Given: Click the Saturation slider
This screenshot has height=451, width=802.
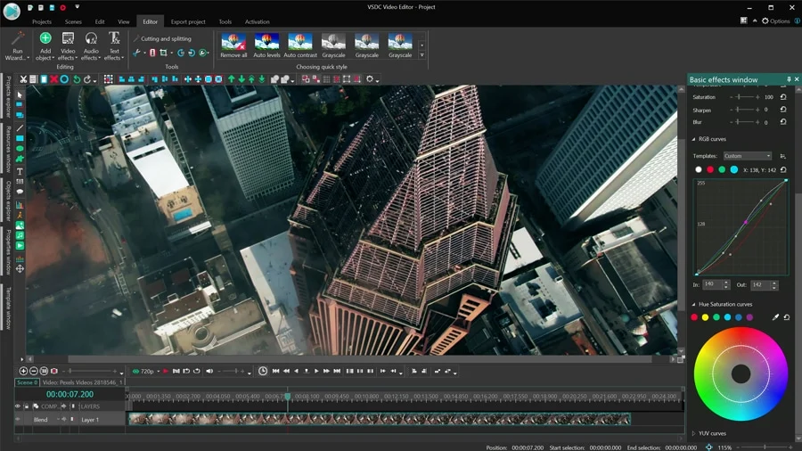Looking at the screenshot, I should click(742, 97).
